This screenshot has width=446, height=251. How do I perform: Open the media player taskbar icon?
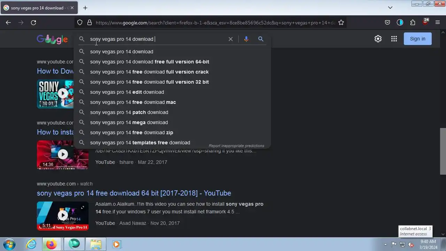tap(116, 244)
